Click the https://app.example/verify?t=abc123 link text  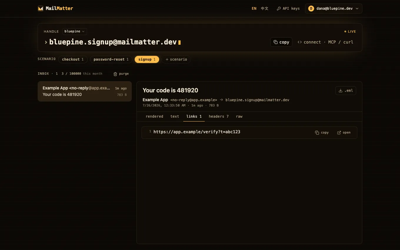197,132
